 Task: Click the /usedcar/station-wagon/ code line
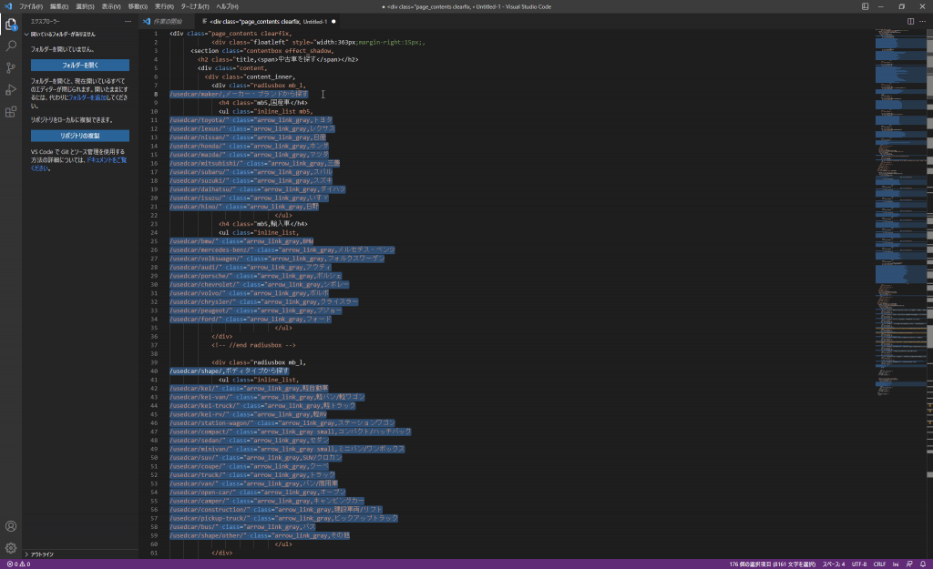coord(282,423)
